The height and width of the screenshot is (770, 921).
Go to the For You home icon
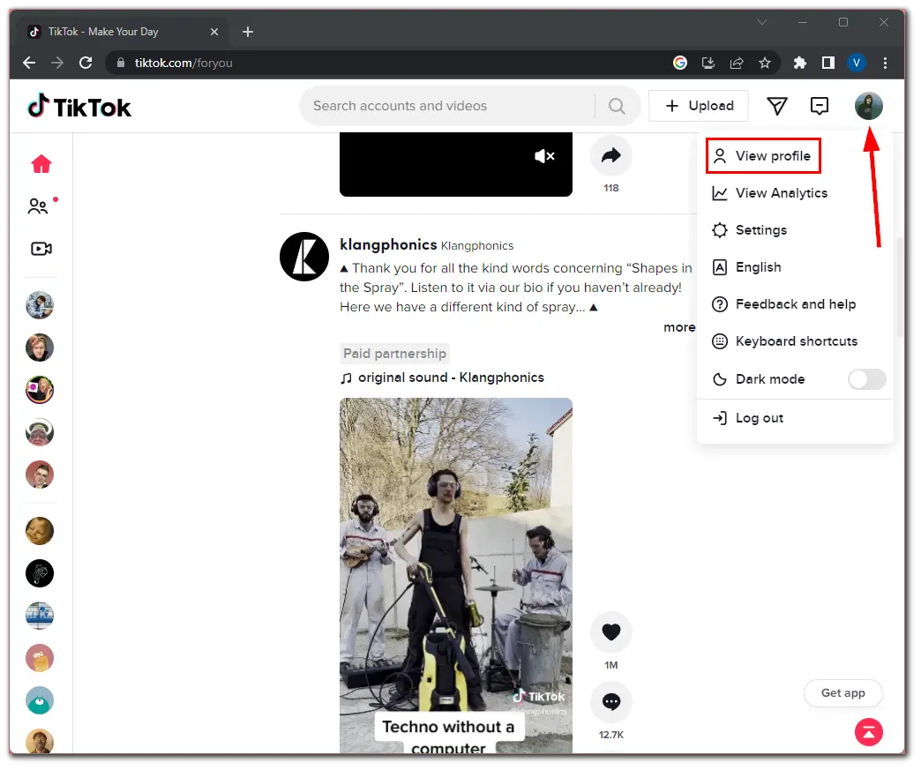41,164
